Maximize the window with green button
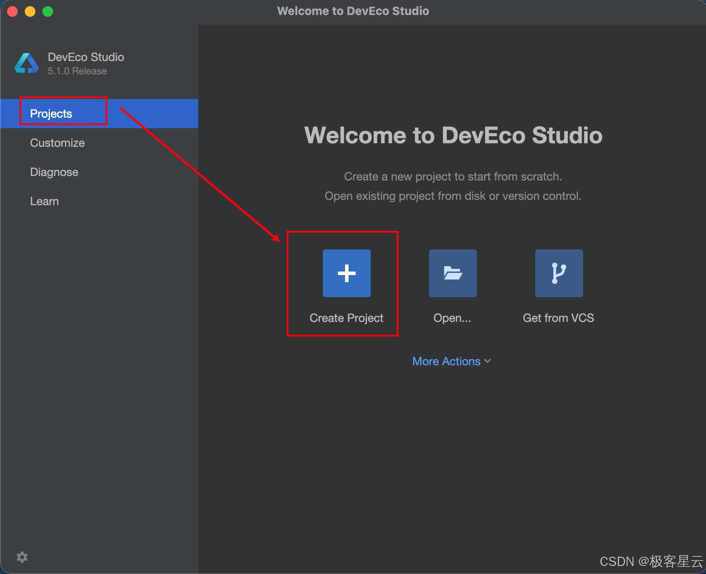This screenshot has height=574, width=706. tap(48, 11)
